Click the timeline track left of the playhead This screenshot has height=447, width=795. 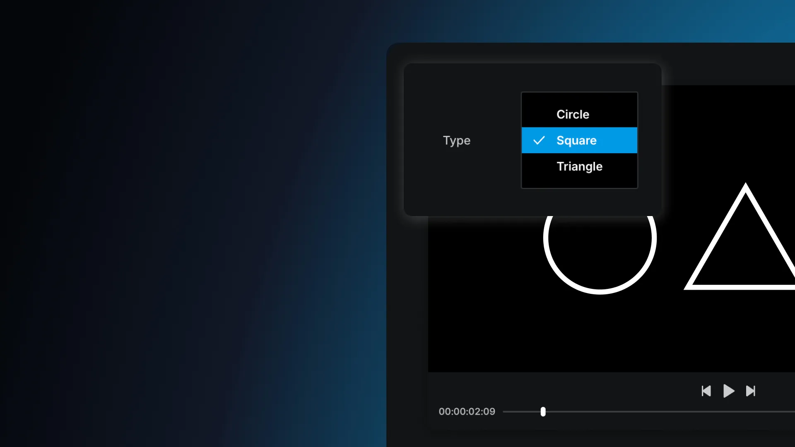[522, 412]
